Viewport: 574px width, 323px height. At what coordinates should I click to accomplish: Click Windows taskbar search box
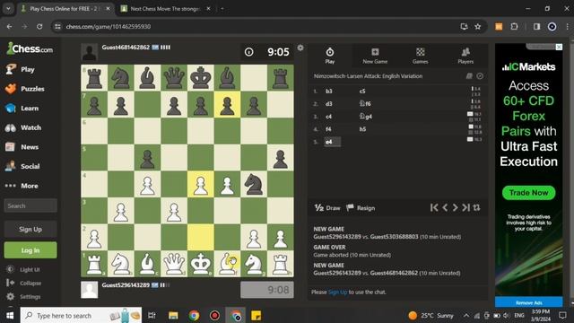[81, 315]
